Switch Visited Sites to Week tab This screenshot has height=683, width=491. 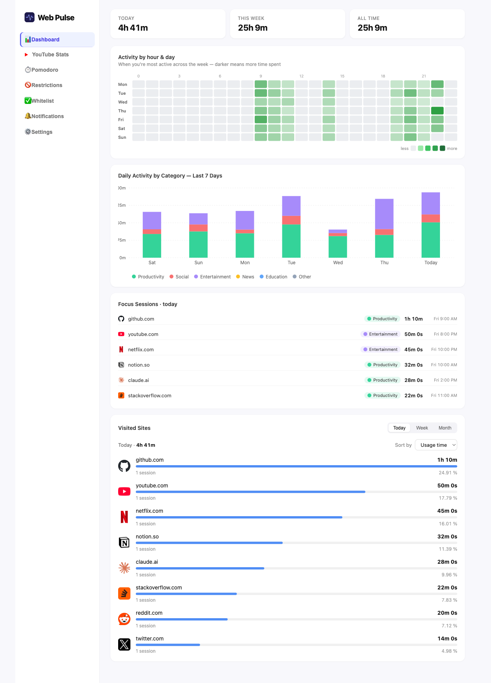pos(422,428)
